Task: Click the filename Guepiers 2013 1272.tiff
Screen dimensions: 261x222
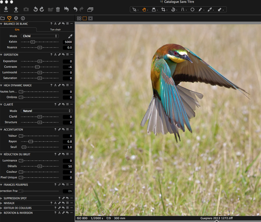Action: 217,218
